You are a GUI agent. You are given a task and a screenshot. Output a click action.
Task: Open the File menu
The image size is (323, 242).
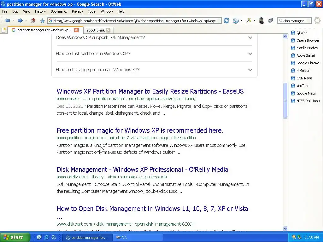coord(5,12)
